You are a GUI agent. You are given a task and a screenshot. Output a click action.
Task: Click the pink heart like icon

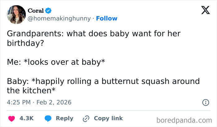11,118
